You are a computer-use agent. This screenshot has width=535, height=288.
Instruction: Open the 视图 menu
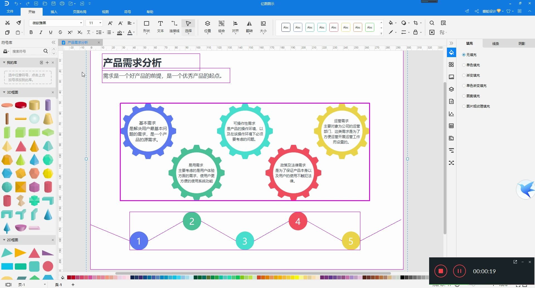pos(105,12)
